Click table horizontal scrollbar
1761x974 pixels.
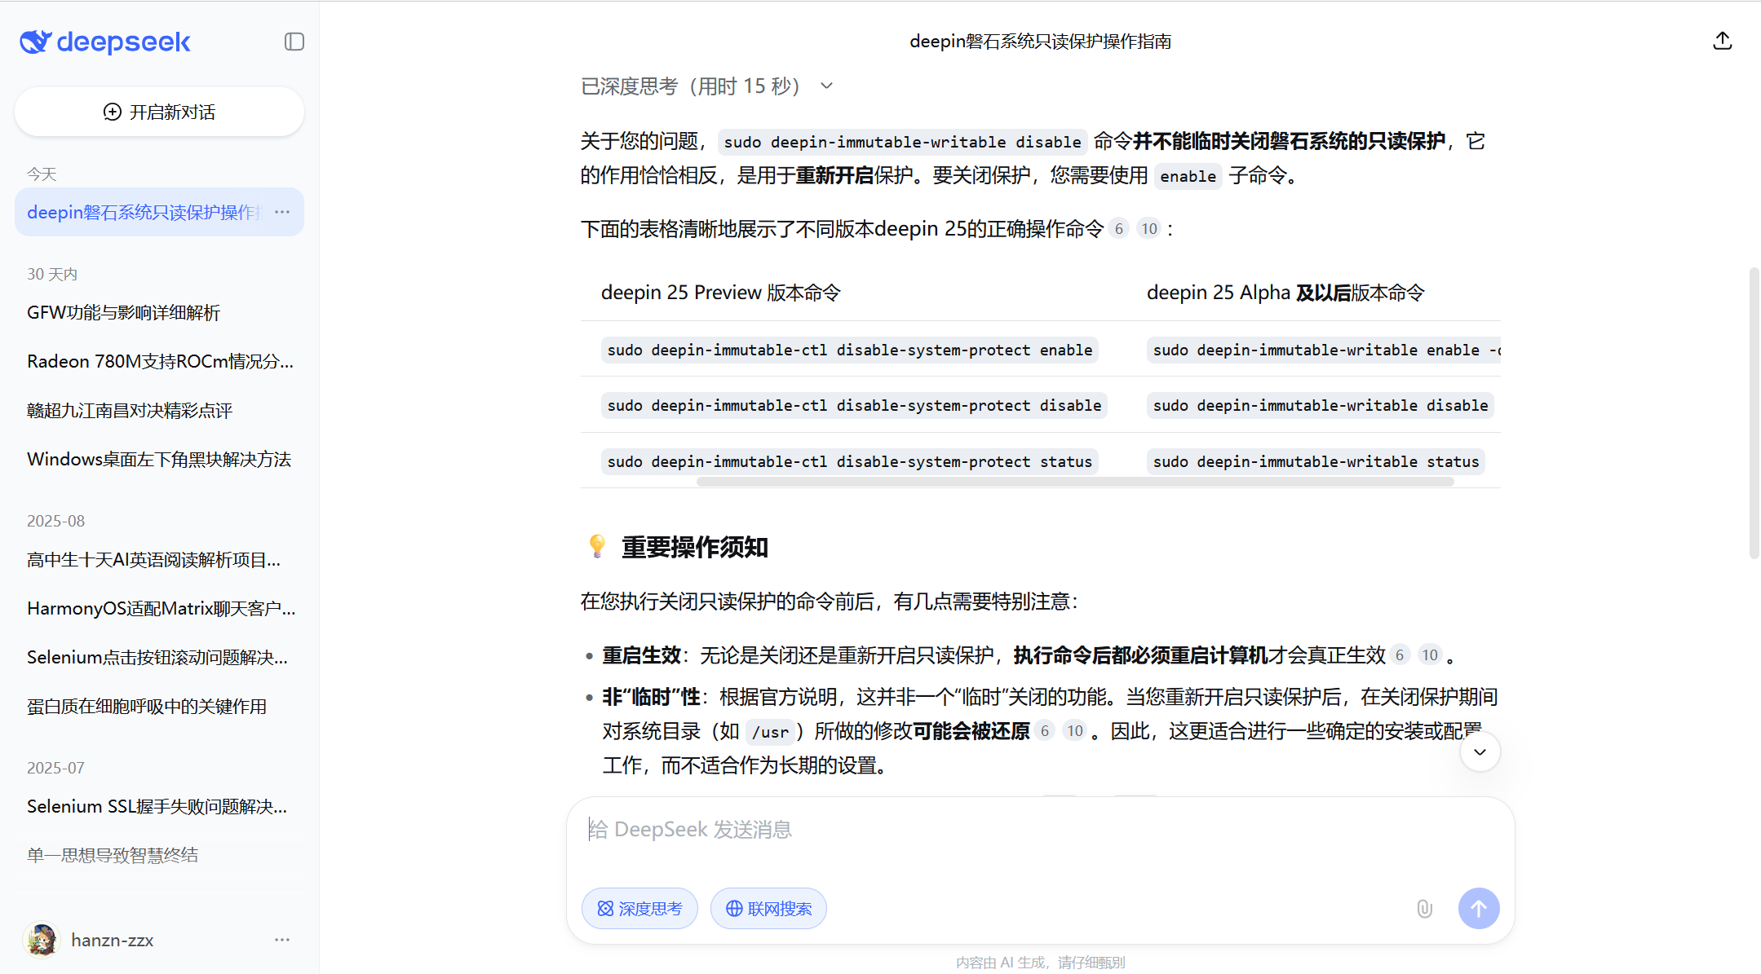pyautogui.click(x=1074, y=482)
